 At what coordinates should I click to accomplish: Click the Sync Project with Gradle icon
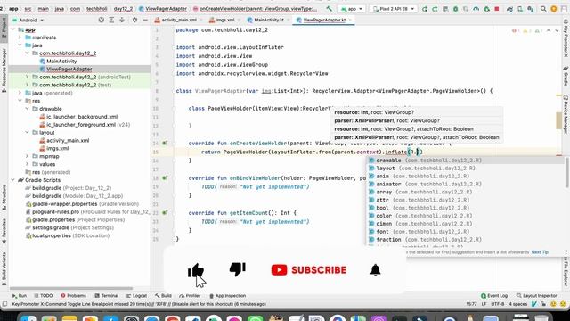click(x=509, y=8)
